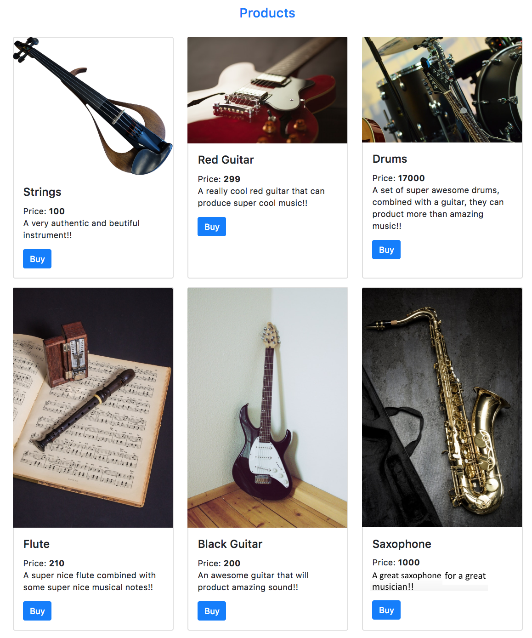Open the black guitar in corner image
Screen dimensions: 532x638
267,408
